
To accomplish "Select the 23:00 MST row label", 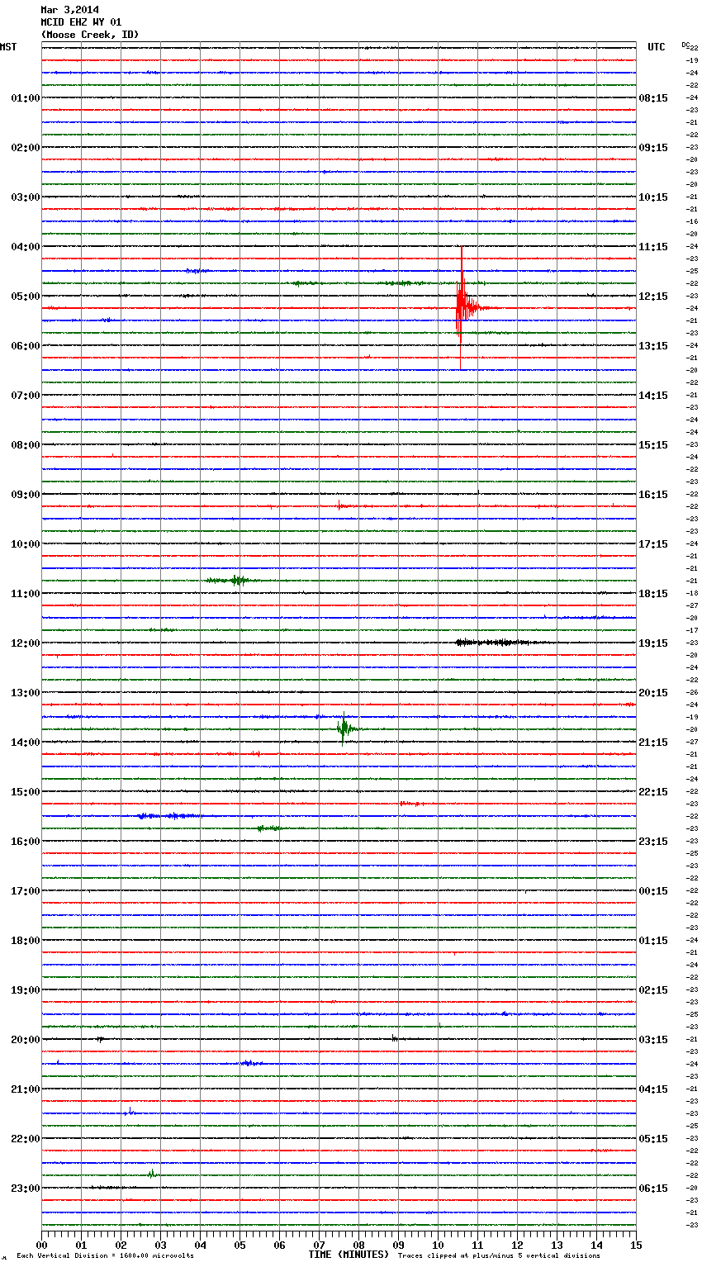I will [26, 1189].
